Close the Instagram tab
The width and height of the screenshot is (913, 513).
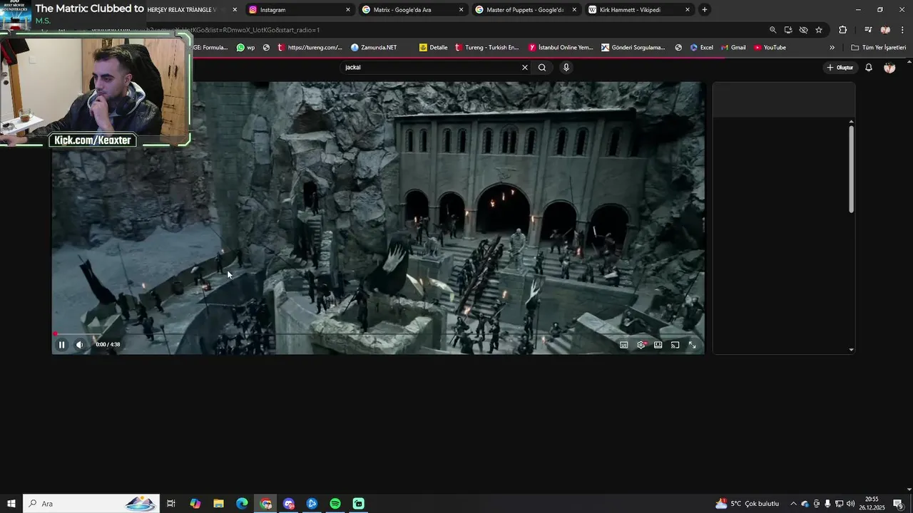348,10
